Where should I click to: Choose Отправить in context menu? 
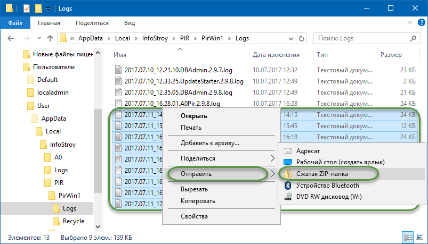tap(196, 174)
